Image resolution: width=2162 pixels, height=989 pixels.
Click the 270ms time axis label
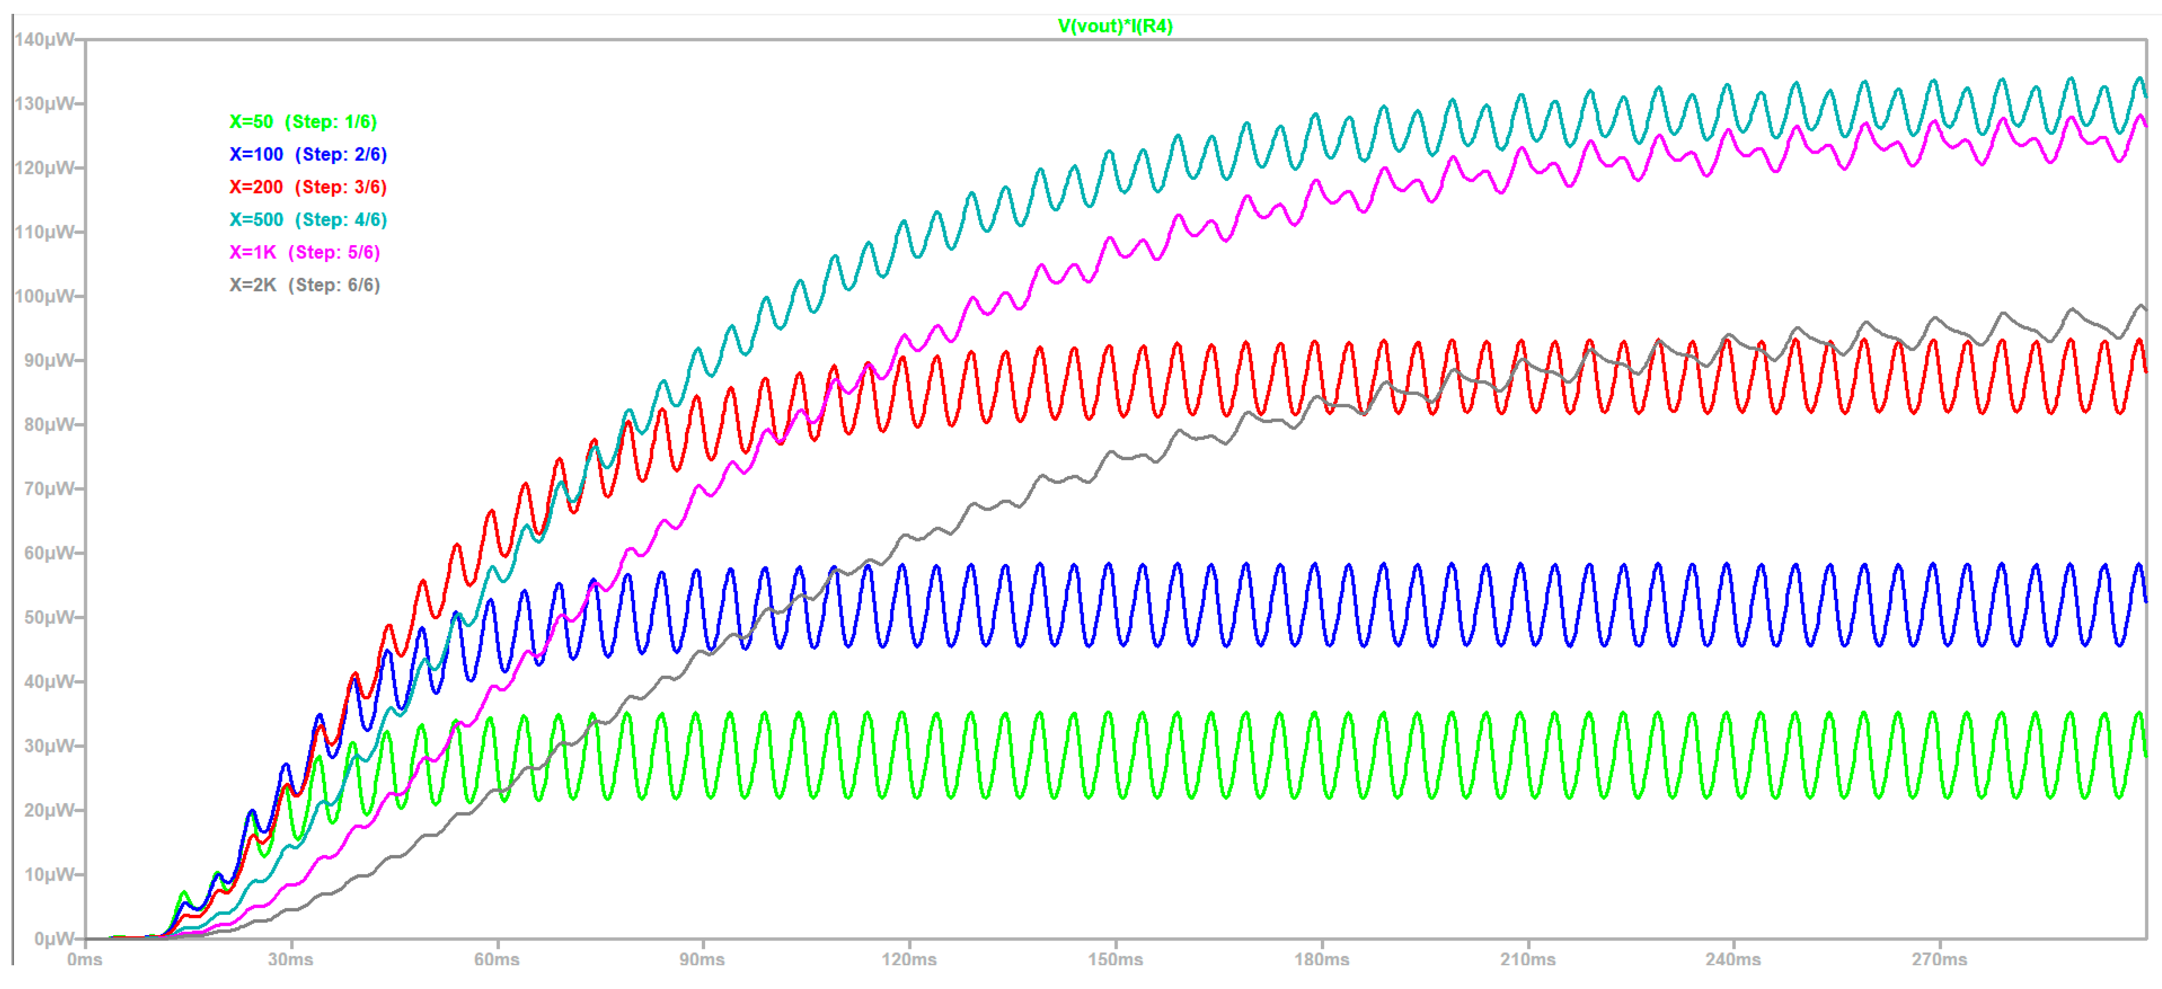[x=1939, y=960]
